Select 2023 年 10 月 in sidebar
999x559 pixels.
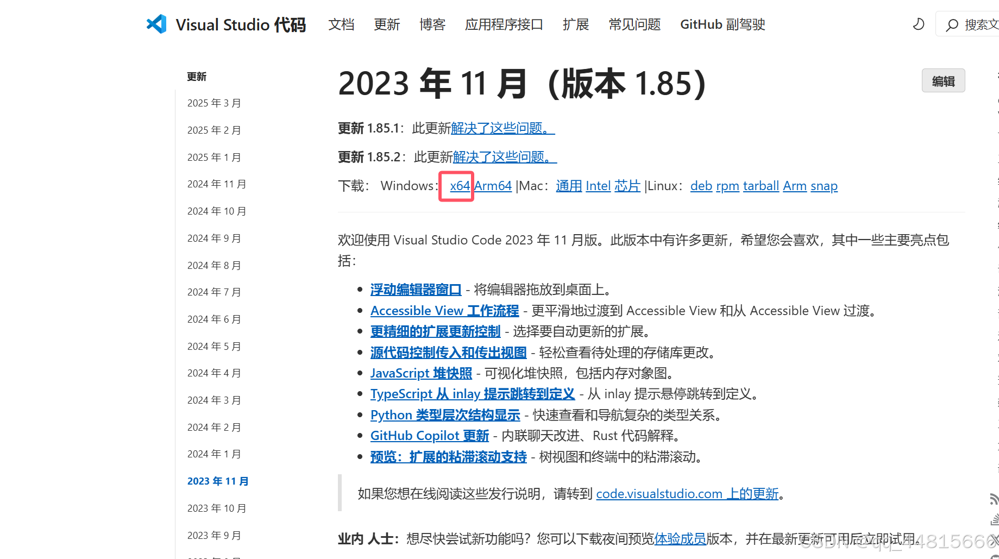[217, 508]
